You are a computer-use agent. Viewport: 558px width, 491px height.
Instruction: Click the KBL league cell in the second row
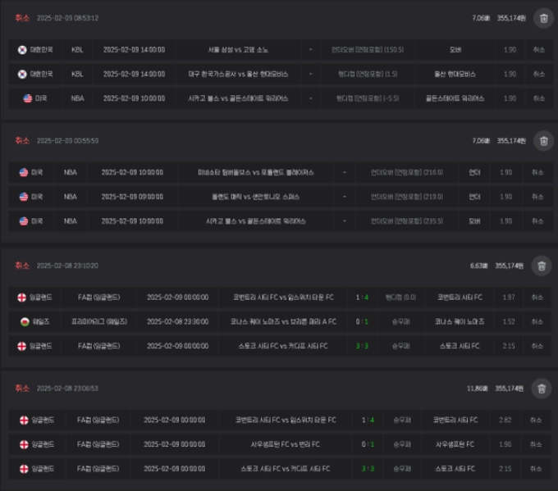point(77,74)
